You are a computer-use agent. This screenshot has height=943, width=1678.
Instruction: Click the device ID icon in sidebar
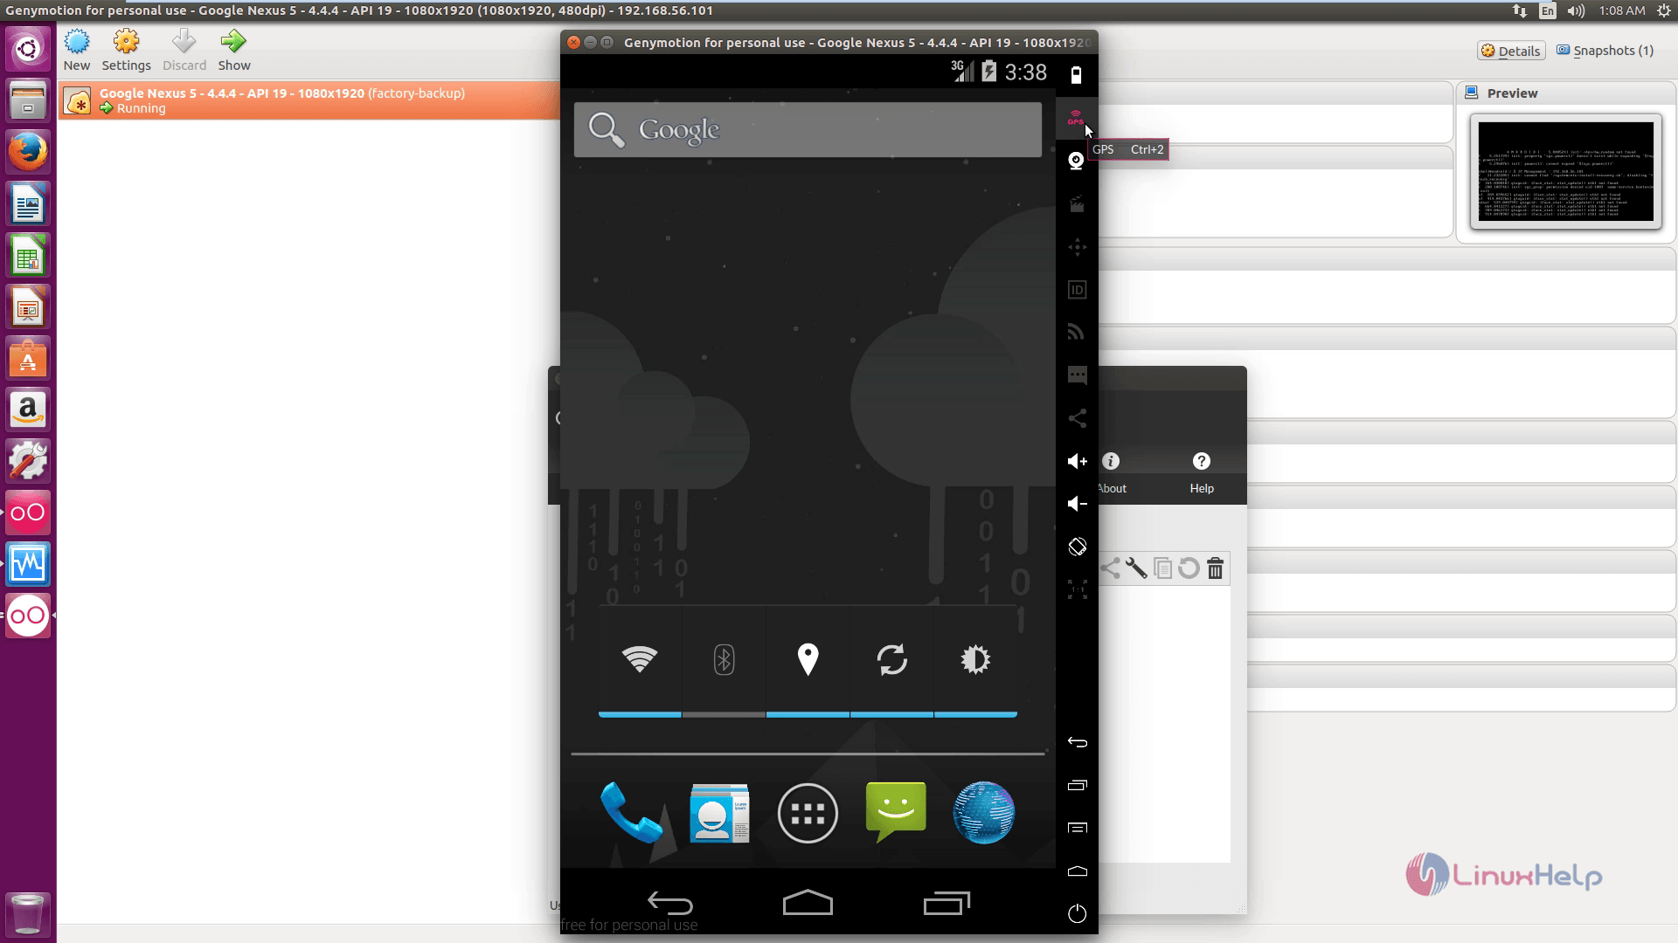1075,289
